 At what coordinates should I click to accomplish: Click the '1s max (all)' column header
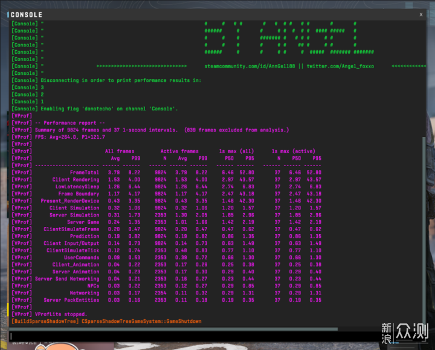[236, 151]
